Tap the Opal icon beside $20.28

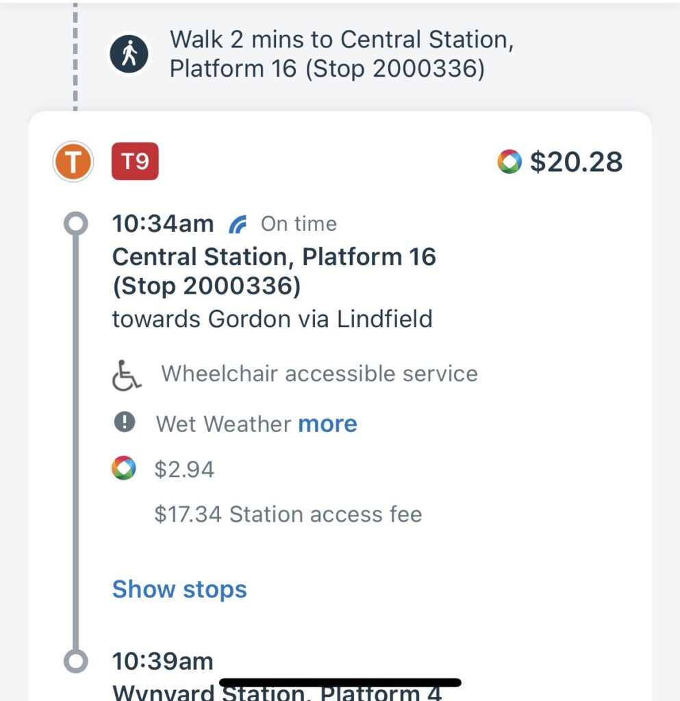coord(509,162)
